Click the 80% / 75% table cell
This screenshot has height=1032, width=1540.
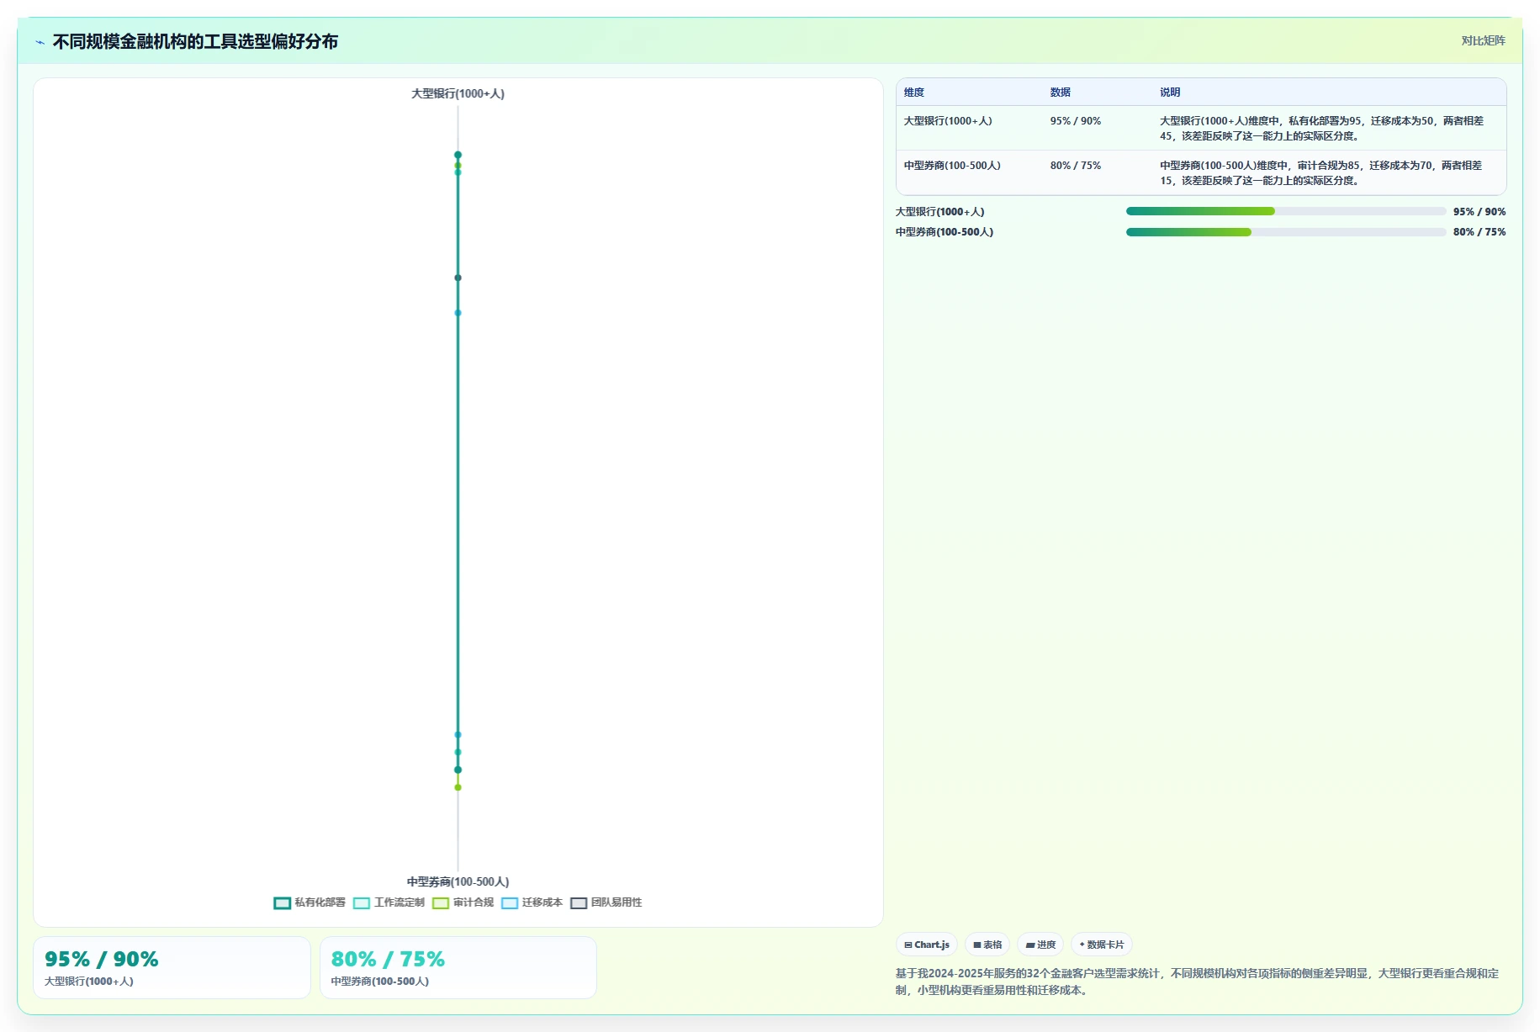coord(1075,166)
